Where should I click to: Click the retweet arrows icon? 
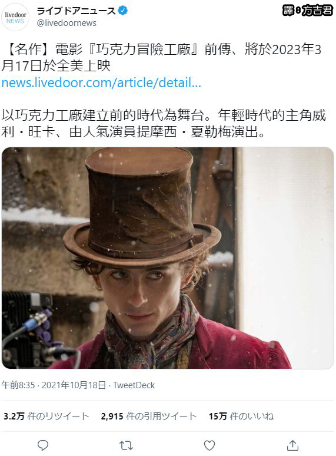coord(126,445)
